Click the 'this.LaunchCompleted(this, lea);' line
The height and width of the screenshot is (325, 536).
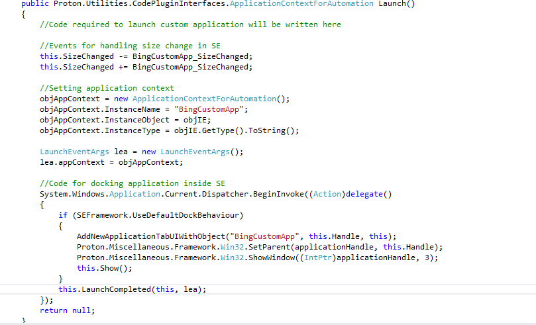(x=133, y=289)
